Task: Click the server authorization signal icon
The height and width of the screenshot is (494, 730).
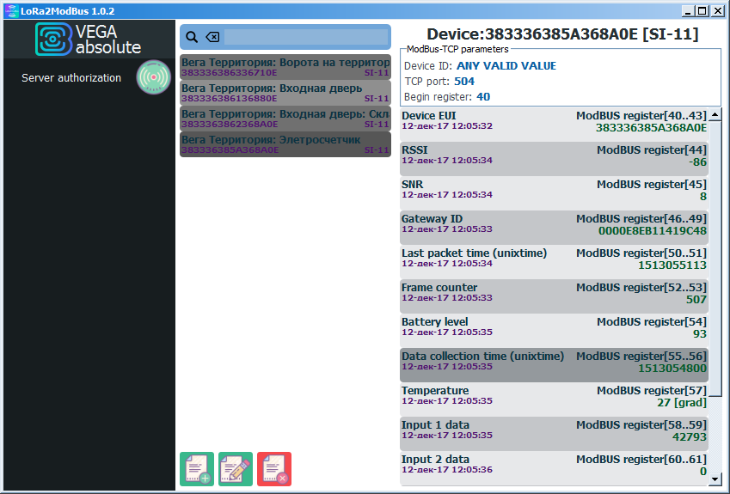Action: coord(155,77)
